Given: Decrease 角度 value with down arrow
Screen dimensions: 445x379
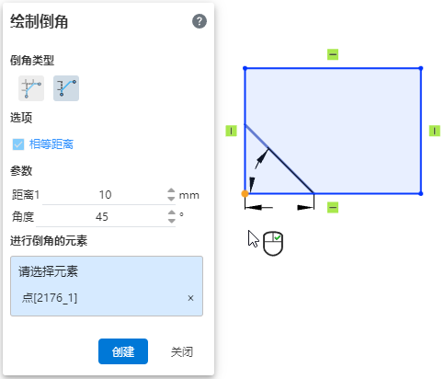Looking at the screenshot, I should [172, 221].
